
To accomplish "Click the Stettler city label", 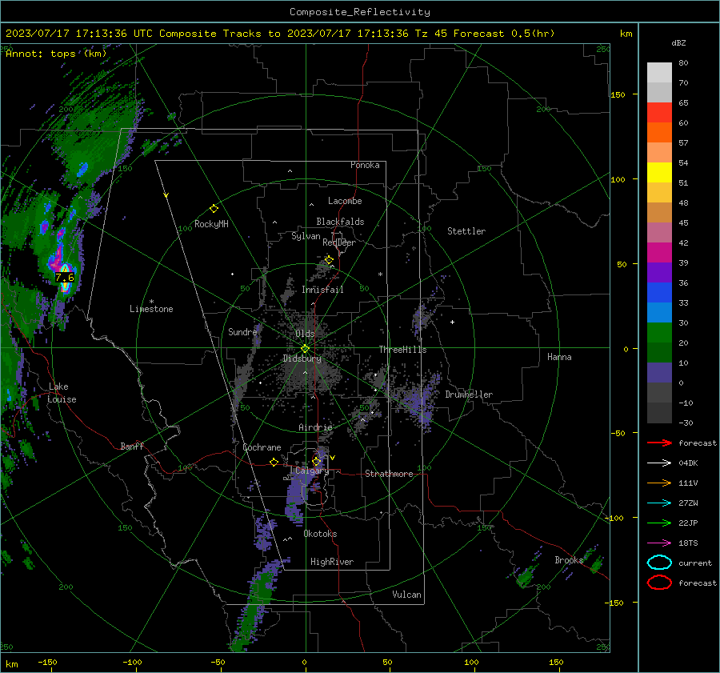I will coord(466,231).
